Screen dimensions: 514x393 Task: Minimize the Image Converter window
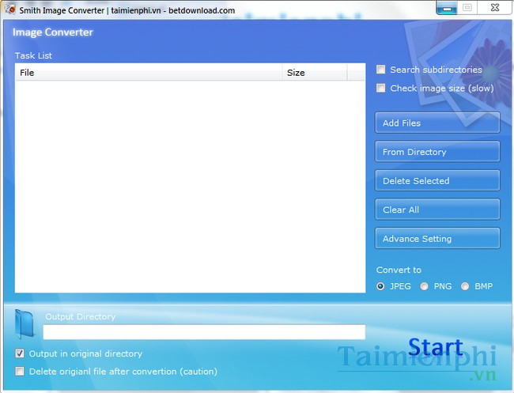click(447, 8)
